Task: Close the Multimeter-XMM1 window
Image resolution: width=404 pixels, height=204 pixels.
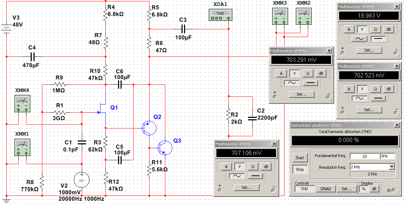Action: [x=274, y=144]
